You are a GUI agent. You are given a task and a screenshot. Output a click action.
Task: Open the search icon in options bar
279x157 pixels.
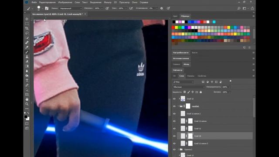pyautogui.click(x=239, y=8)
